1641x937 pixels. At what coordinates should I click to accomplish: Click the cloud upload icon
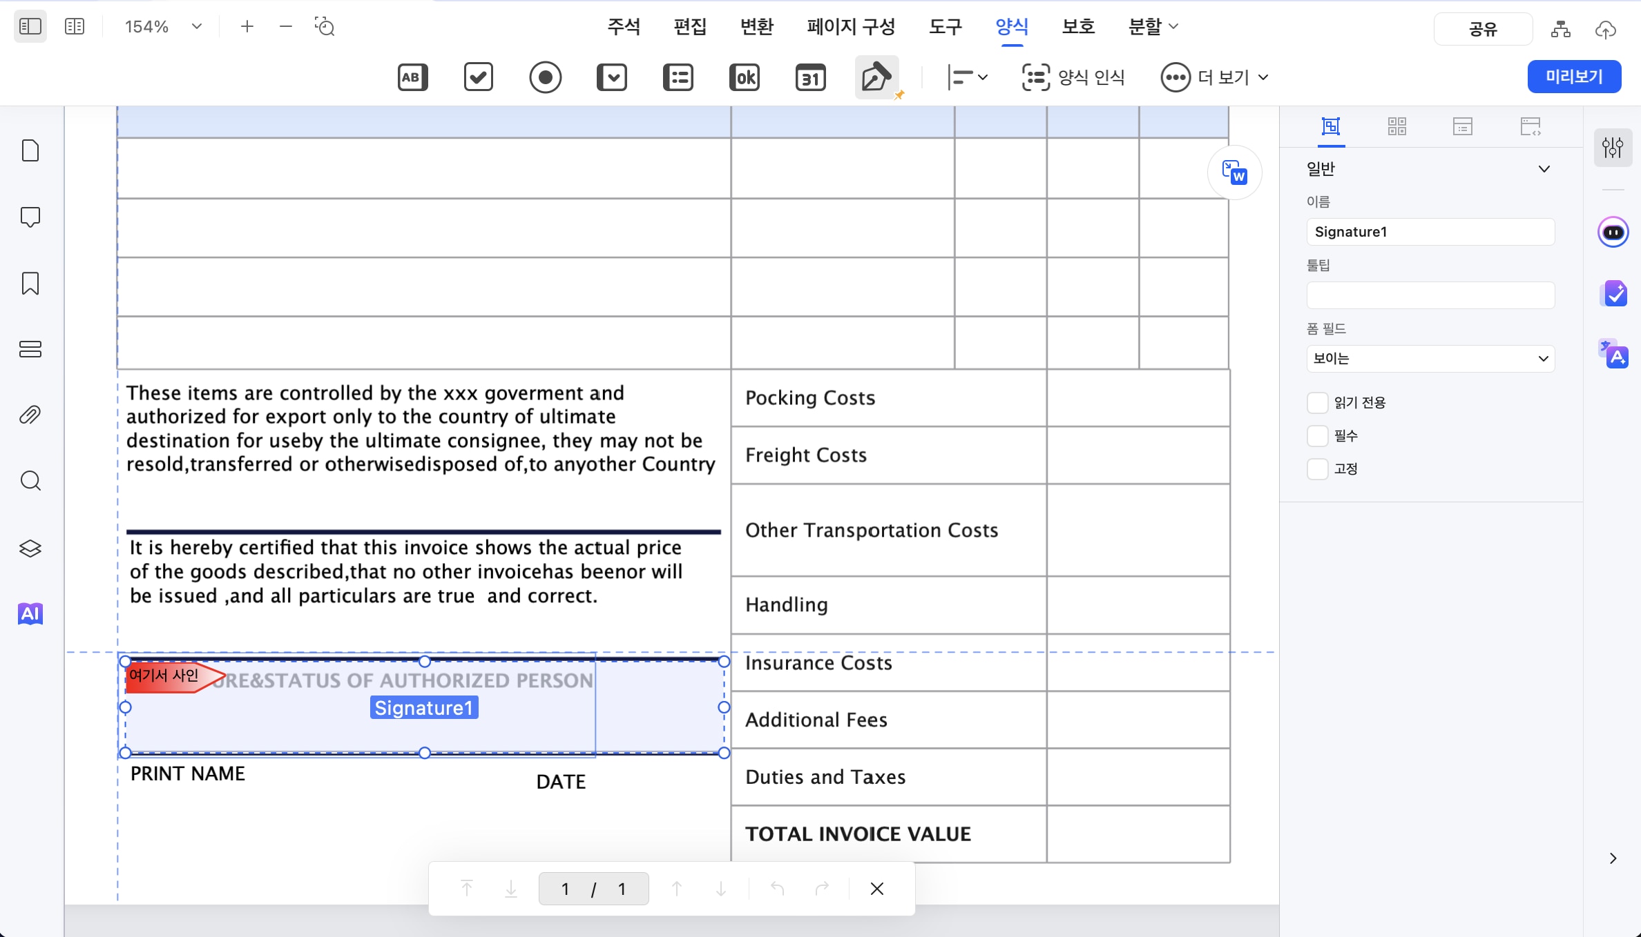tap(1605, 29)
